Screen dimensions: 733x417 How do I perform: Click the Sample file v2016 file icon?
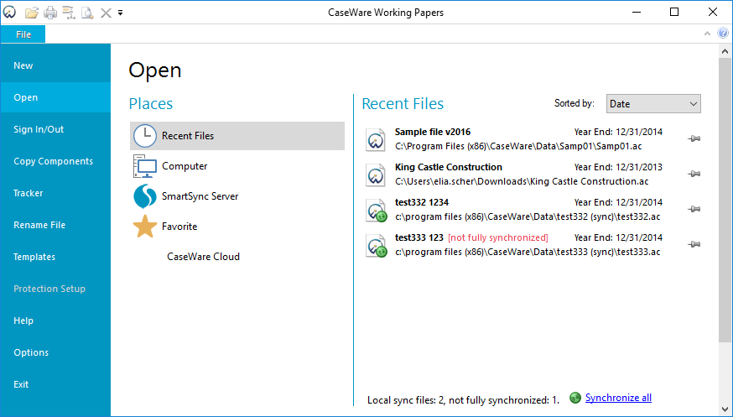(376, 139)
